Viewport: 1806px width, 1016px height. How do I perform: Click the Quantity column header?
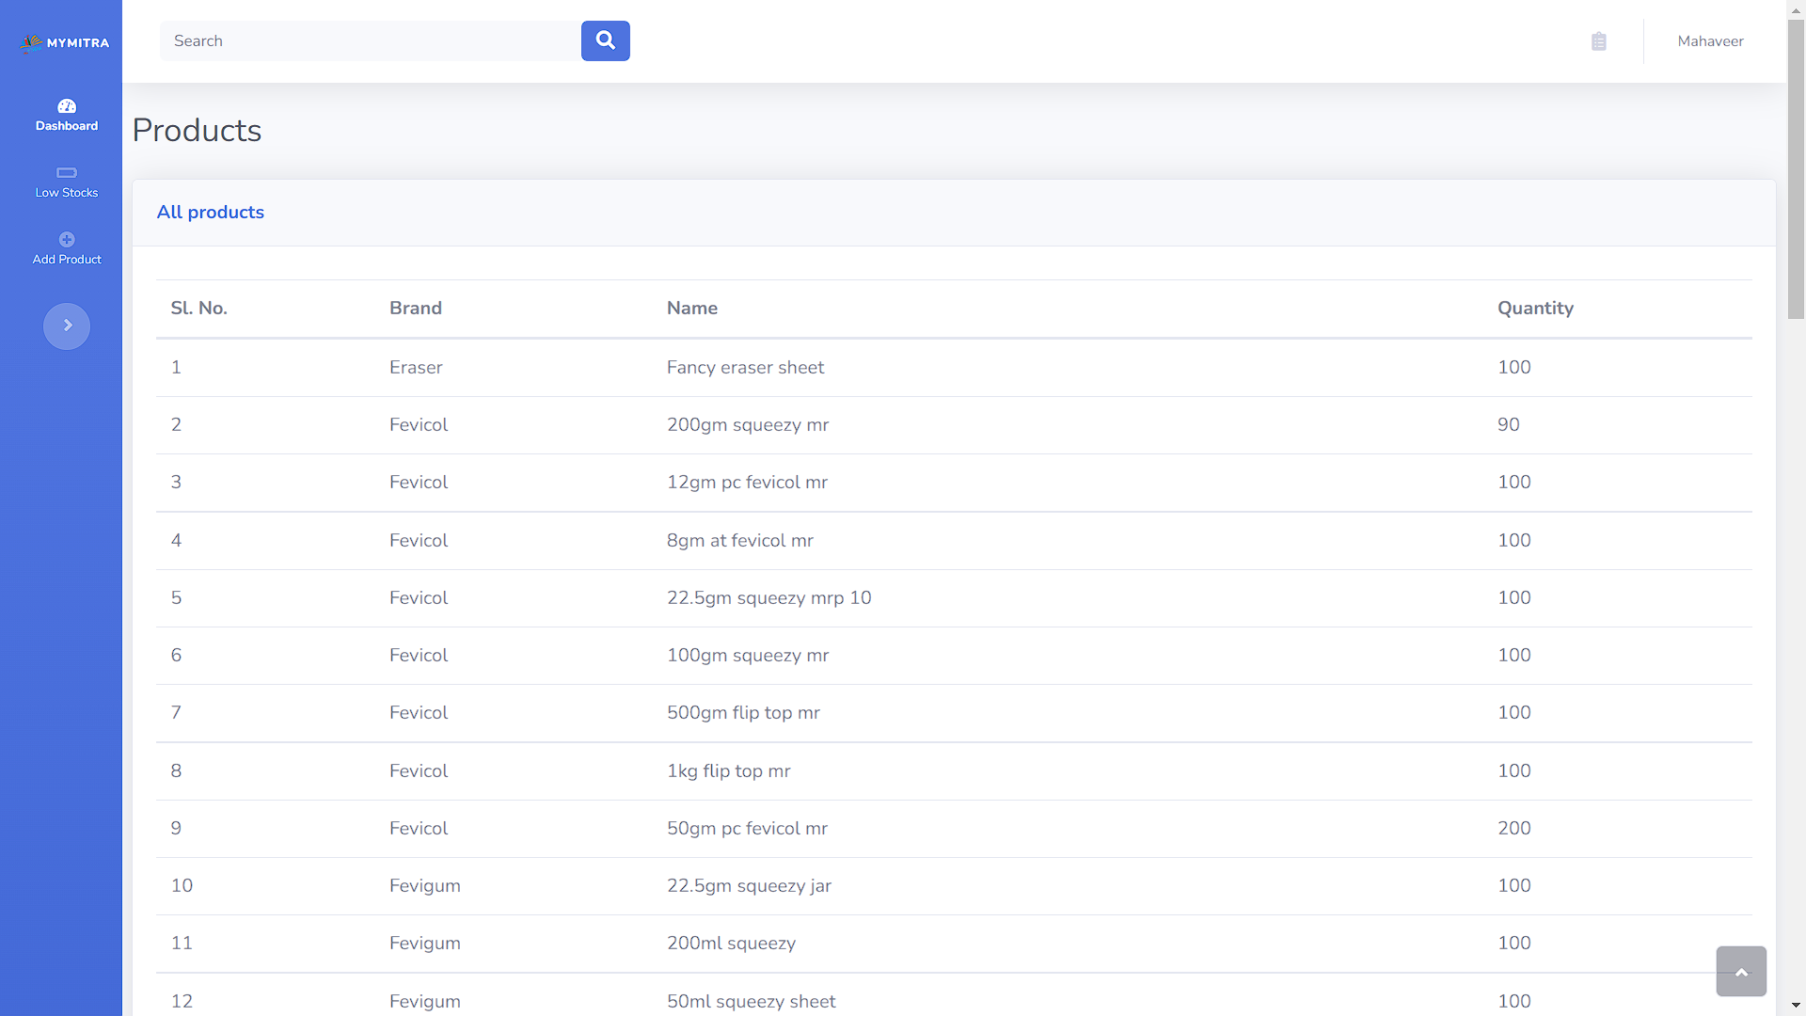pyautogui.click(x=1535, y=309)
